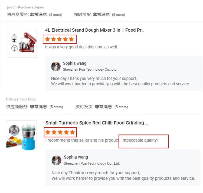Click the fifth star of the spice grinder rating

72,132
